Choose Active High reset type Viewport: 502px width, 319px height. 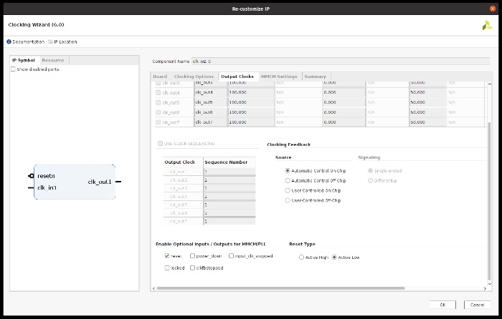(301, 257)
